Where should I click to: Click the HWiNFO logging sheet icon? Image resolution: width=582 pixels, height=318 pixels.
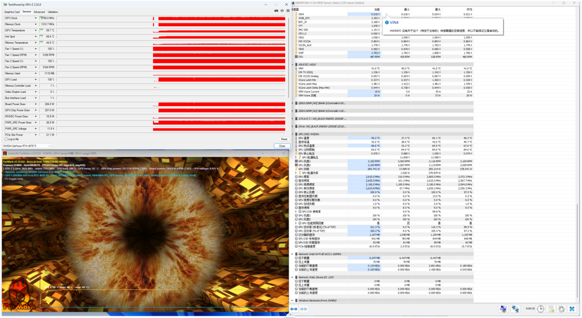551,309
